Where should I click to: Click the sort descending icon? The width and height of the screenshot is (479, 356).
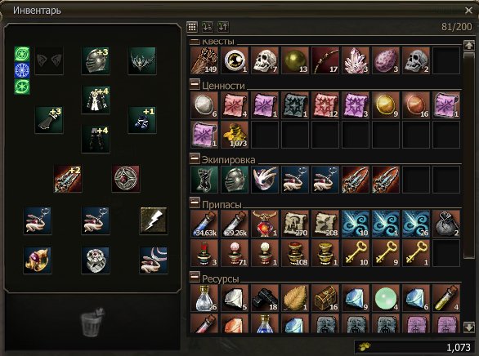(x=223, y=27)
